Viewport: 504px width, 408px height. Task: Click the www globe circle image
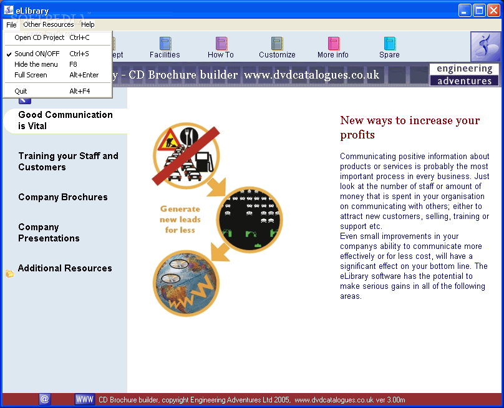[186, 283]
